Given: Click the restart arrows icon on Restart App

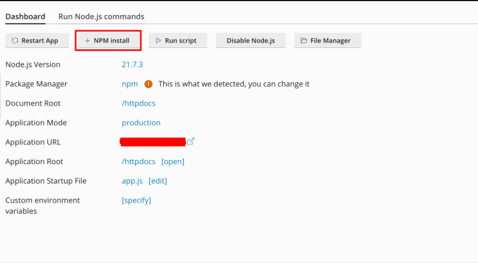Looking at the screenshot, I should point(15,41).
